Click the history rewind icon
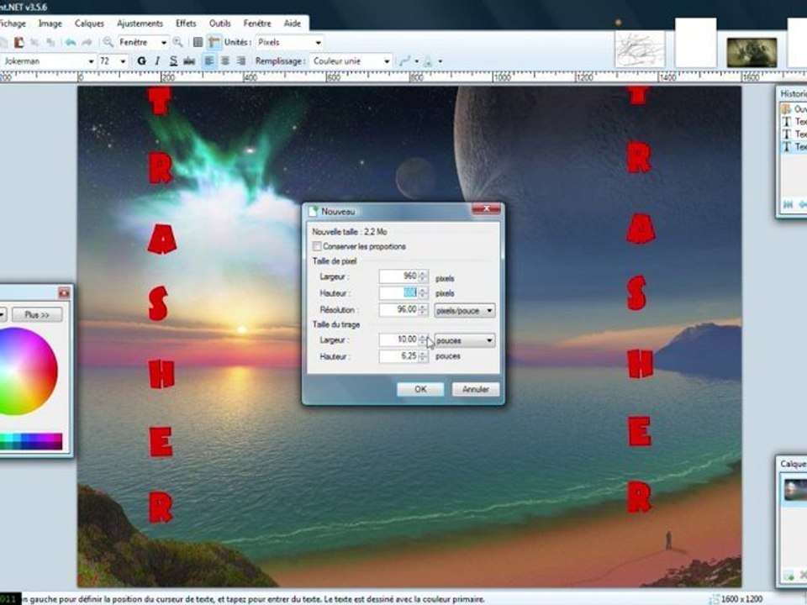 788,205
